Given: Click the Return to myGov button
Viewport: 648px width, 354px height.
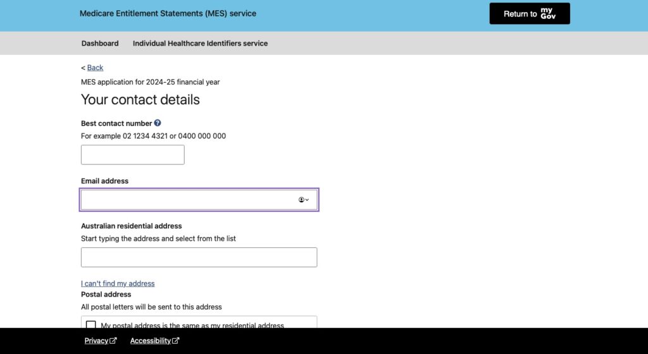Looking at the screenshot, I should tap(530, 14).
